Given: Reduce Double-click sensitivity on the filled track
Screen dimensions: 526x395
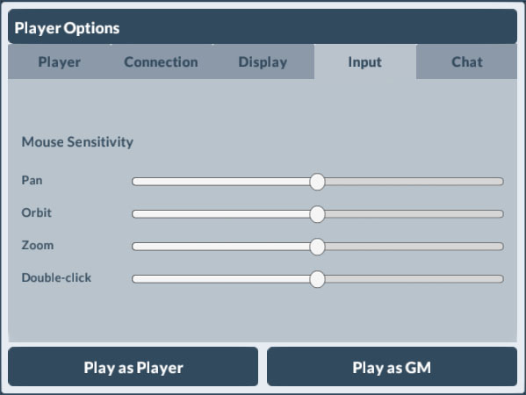Looking at the screenshot, I should coord(221,279).
